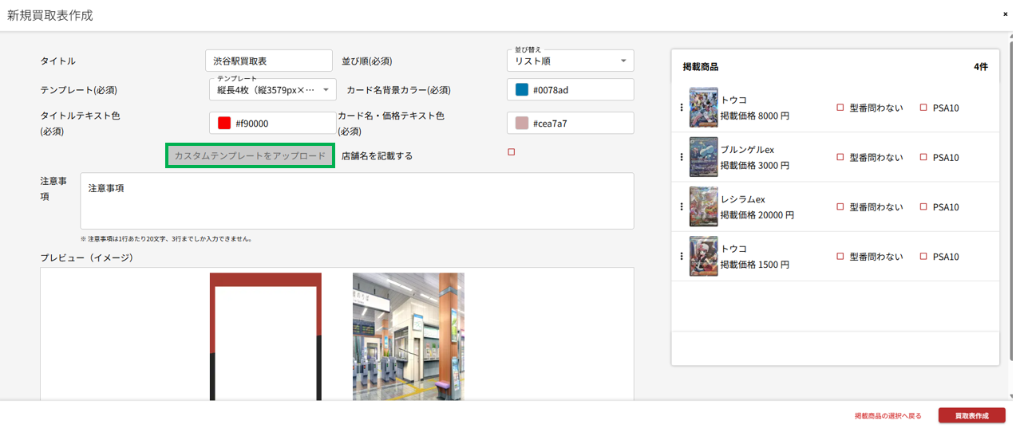Click the #0078ad color code field
This screenshot has height=436, width=1020.
(x=570, y=90)
